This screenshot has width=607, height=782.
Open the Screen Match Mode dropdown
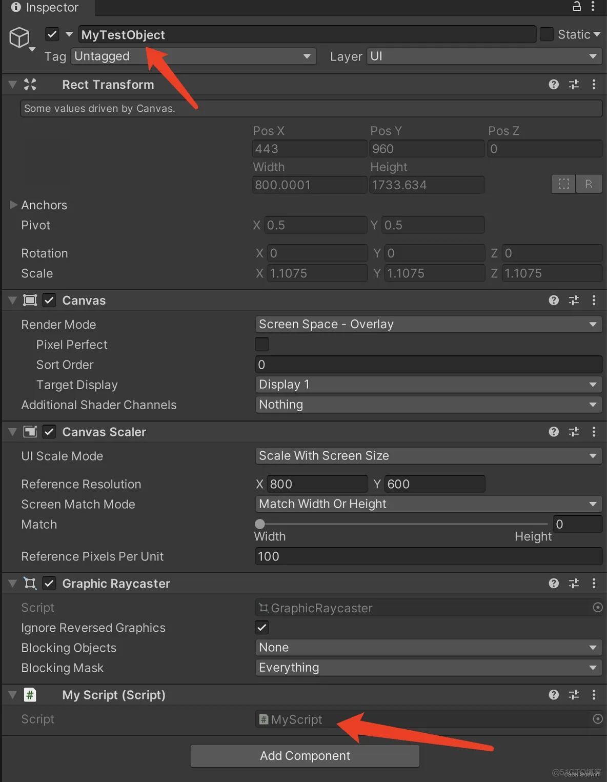(429, 504)
